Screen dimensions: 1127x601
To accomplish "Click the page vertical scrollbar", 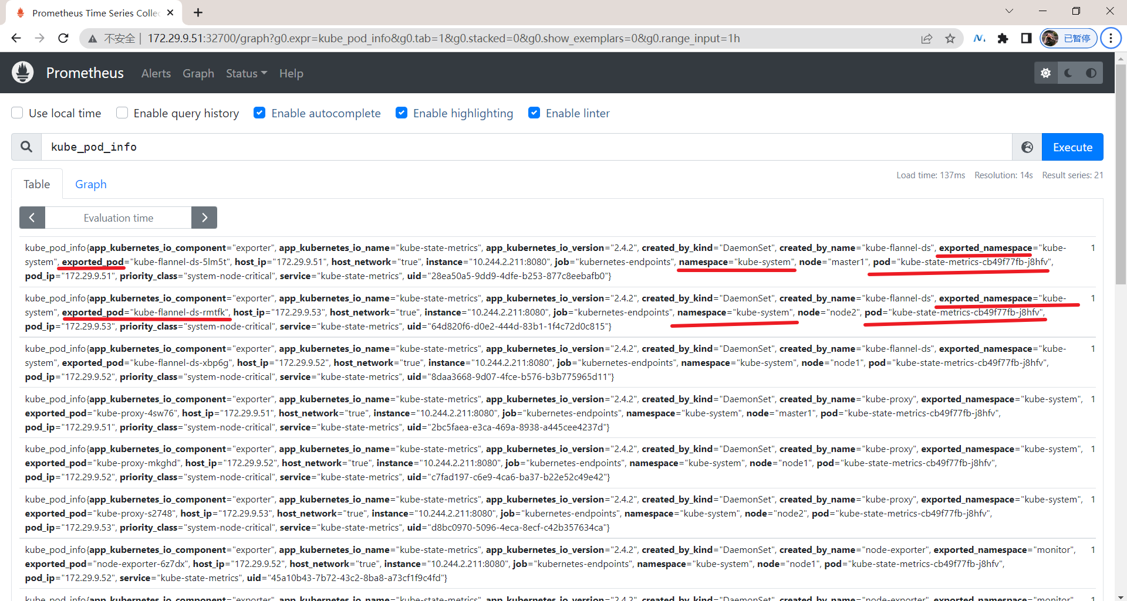I will click(1121, 176).
